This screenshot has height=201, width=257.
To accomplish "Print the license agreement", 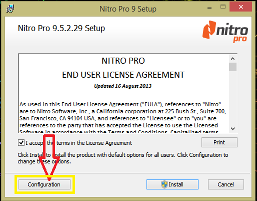I will [x=219, y=142].
